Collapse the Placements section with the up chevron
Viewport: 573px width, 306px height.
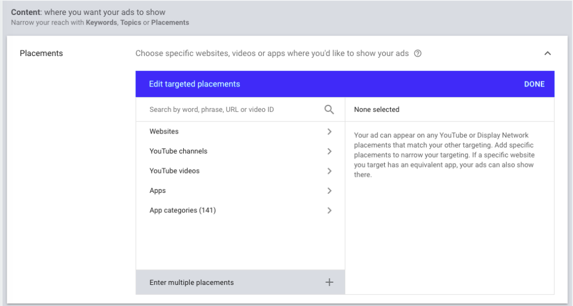point(547,54)
